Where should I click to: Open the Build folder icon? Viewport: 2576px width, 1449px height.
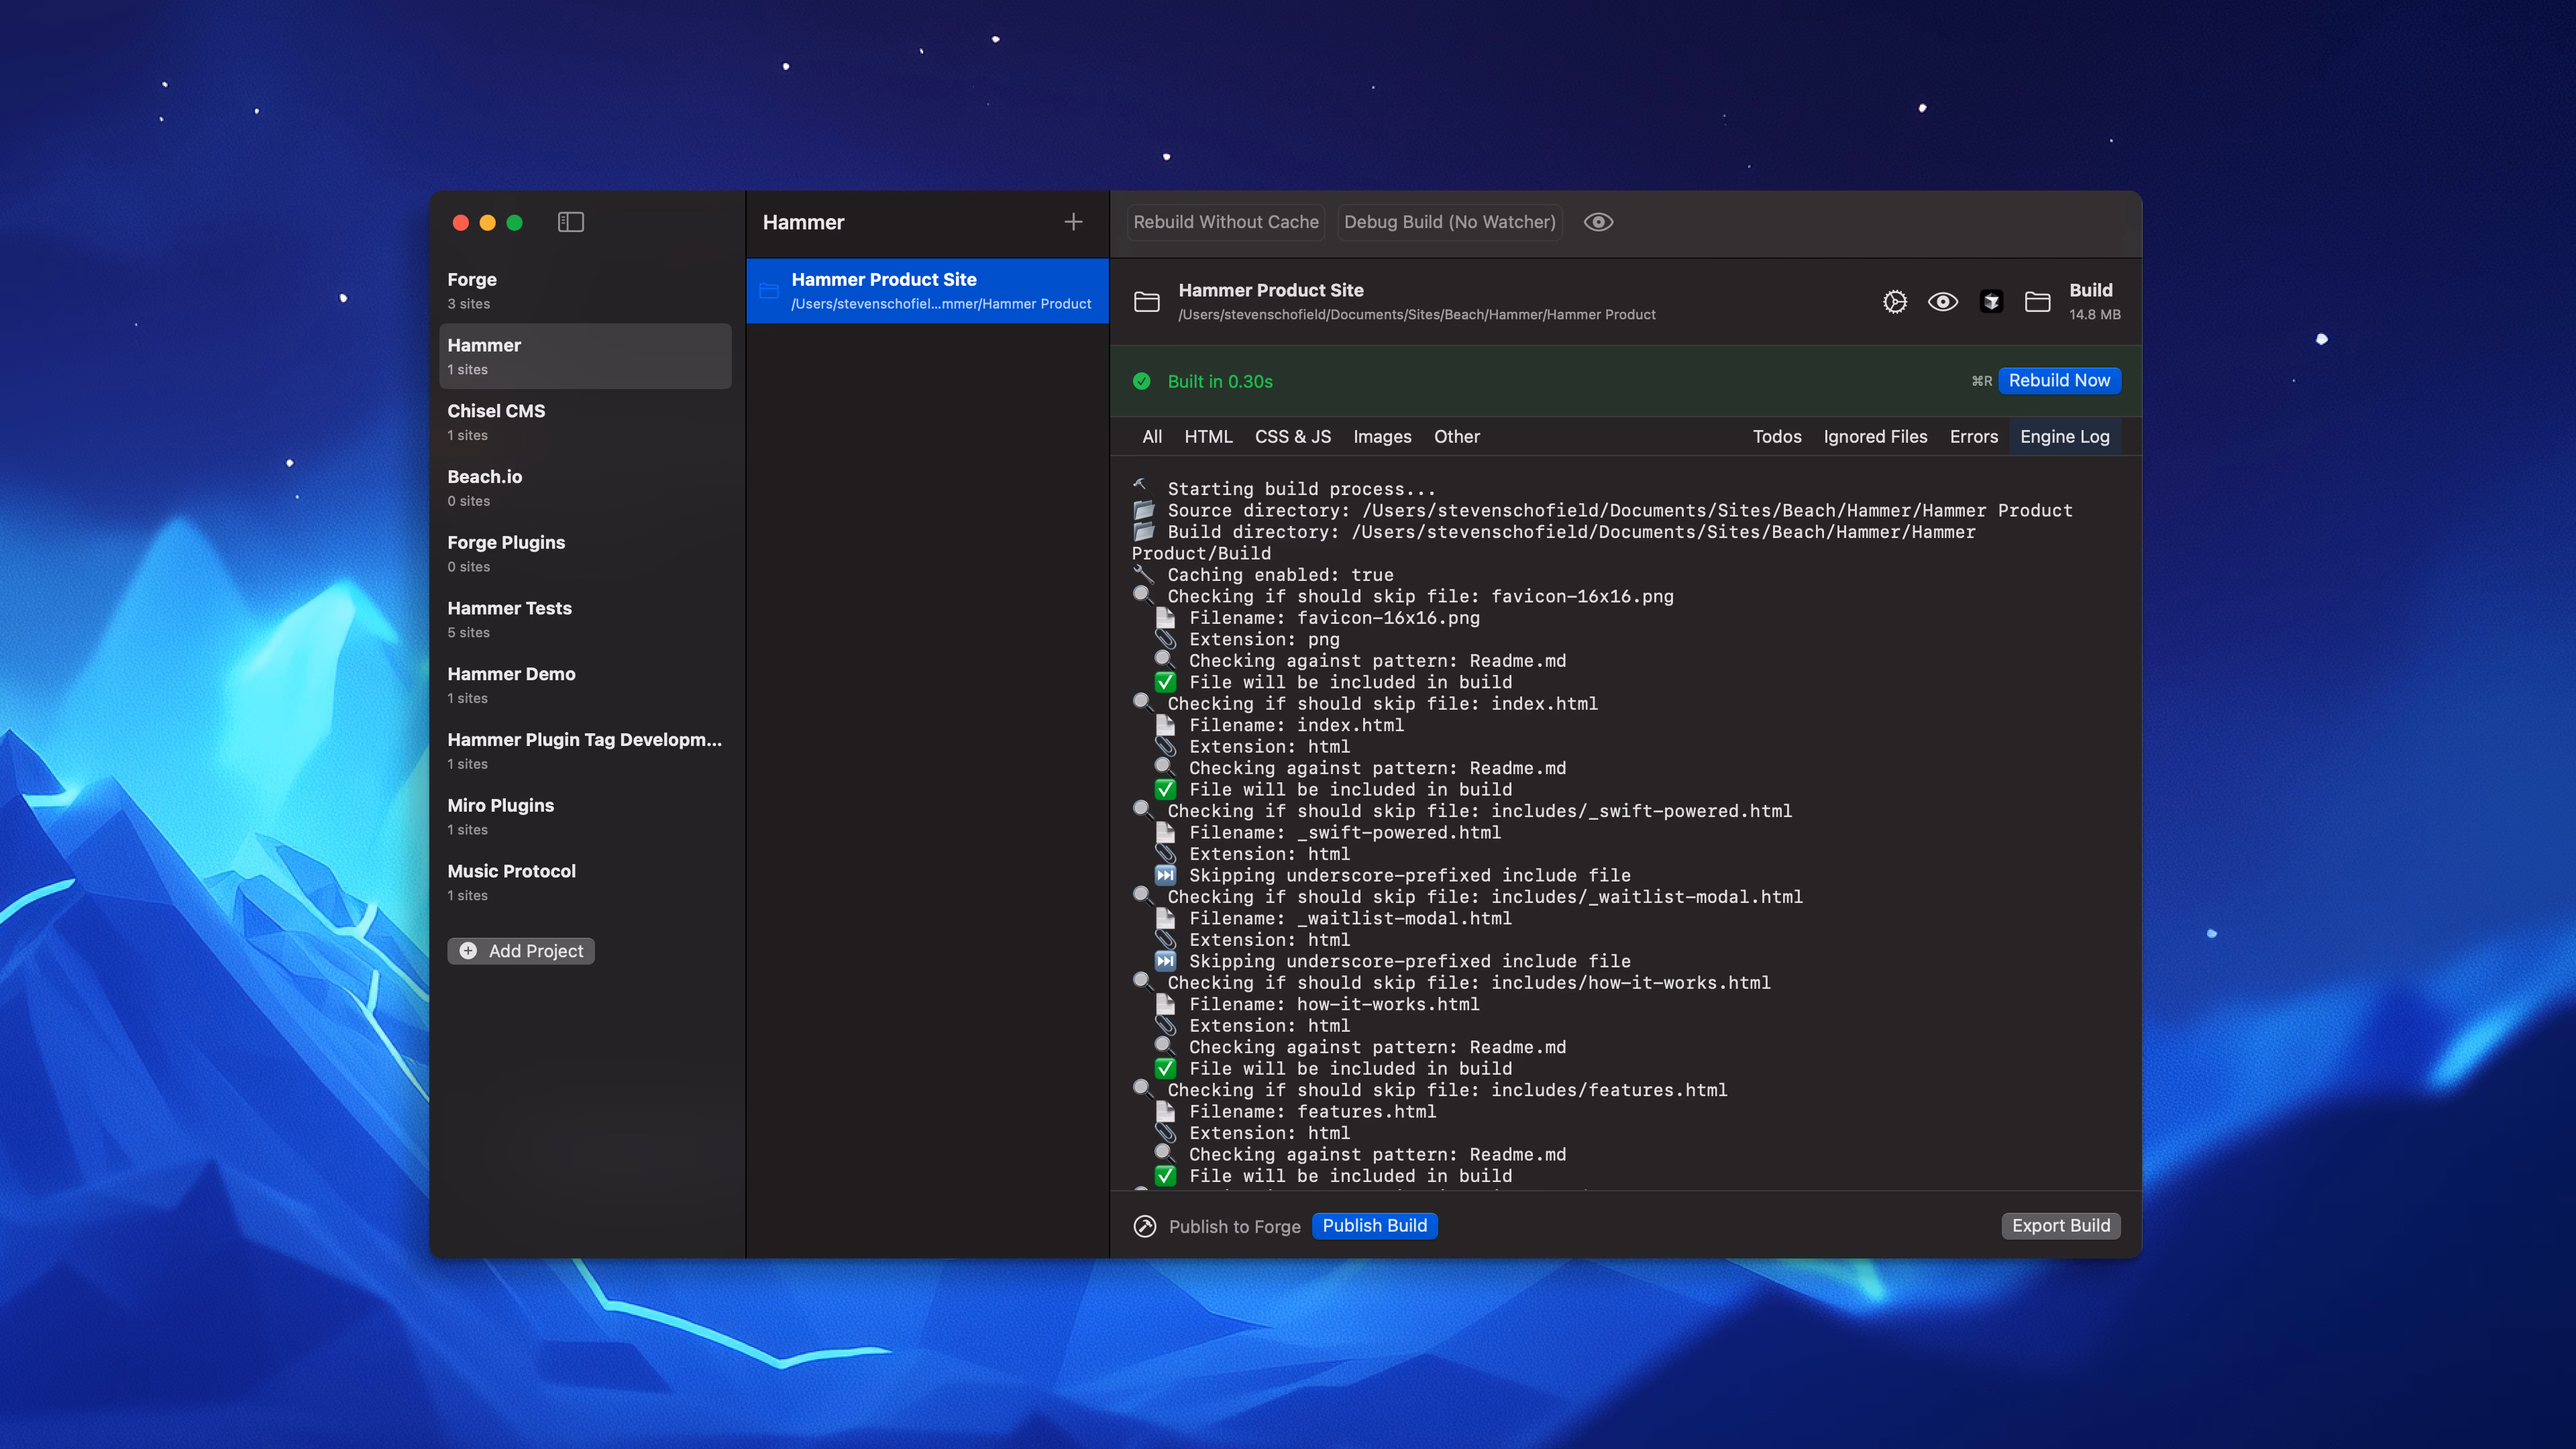tap(2037, 302)
